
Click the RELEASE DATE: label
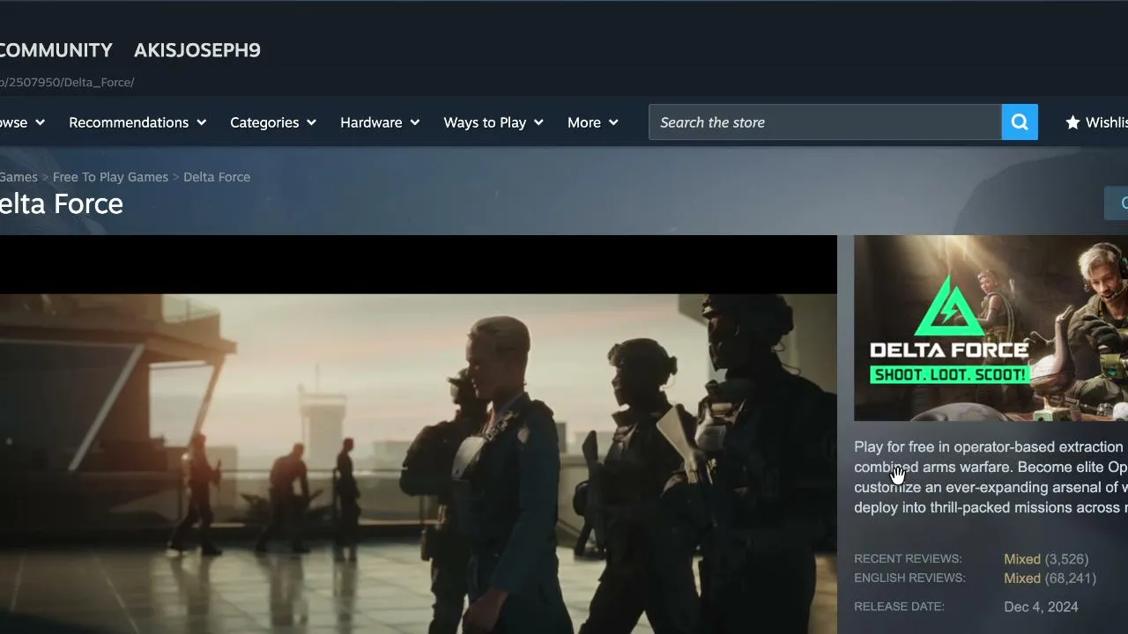point(899,607)
